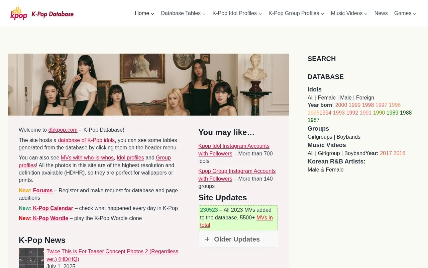
Task: Open MVs with who-is-whos link
Action: point(87,157)
